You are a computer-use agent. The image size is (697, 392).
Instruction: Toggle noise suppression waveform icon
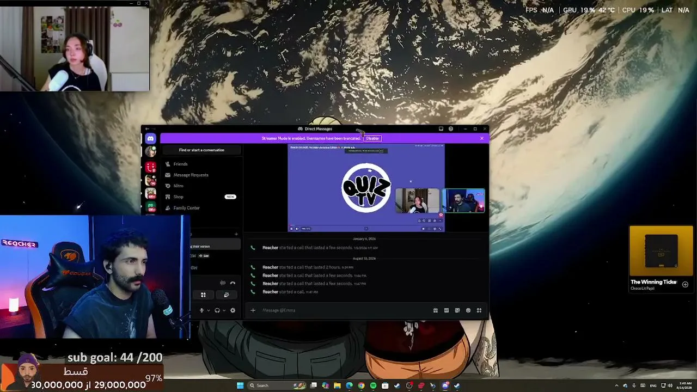(x=222, y=283)
